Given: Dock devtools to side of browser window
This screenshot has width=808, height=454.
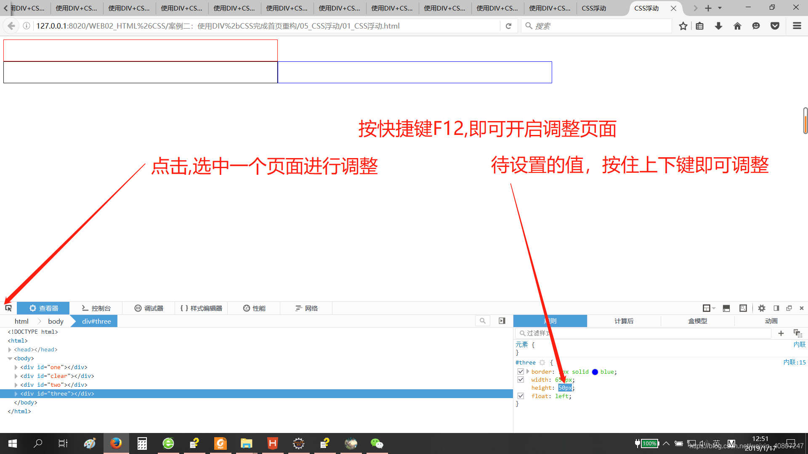Looking at the screenshot, I should (776, 308).
